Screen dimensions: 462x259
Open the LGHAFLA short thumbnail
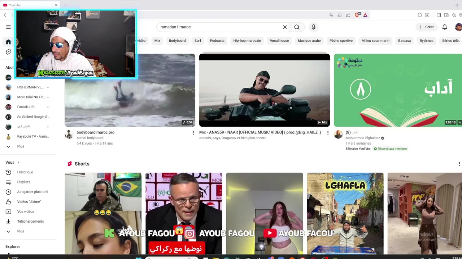(345, 213)
